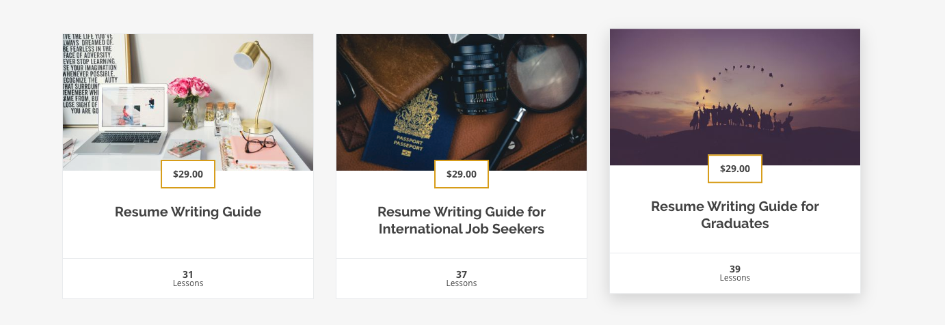The width and height of the screenshot is (945, 325).
Task: Click the 31 lessons count
Action: [188, 274]
